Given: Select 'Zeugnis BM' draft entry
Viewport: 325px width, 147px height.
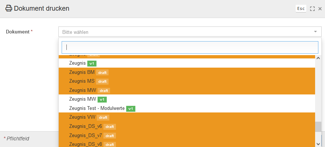Looking at the screenshot, I should pos(187,72).
